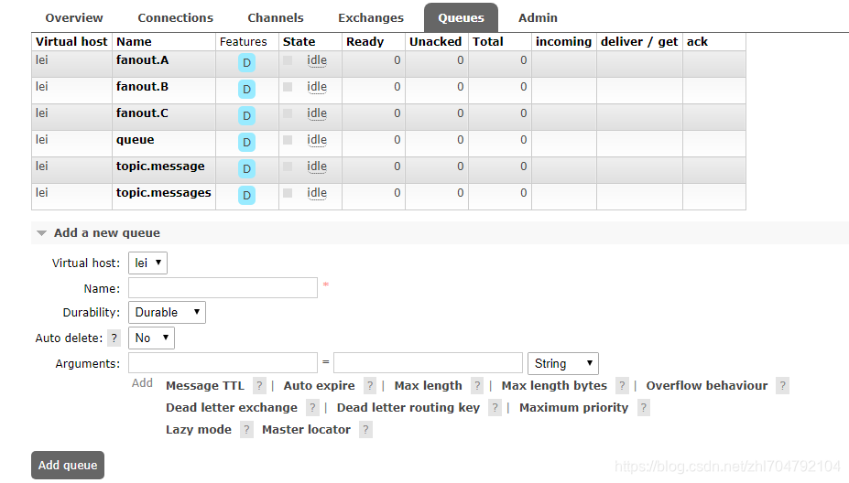849x483 pixels.
Task: Focus the queue Name input field
Action: click(223, 288)
